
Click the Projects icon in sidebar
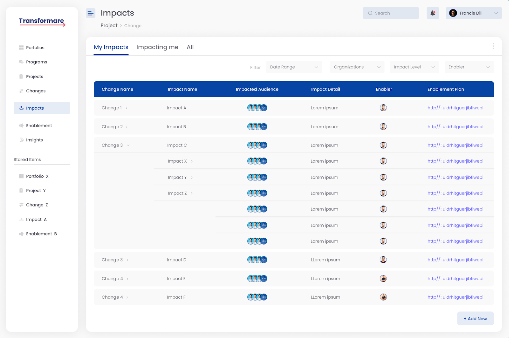click(21, 77)
